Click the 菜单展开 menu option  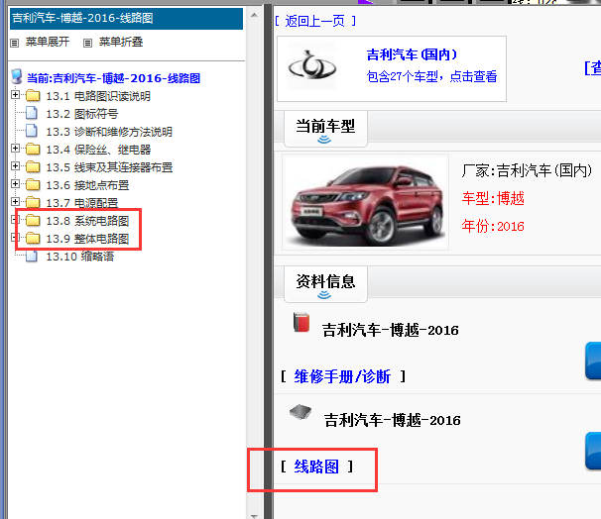tap(48, 42)
